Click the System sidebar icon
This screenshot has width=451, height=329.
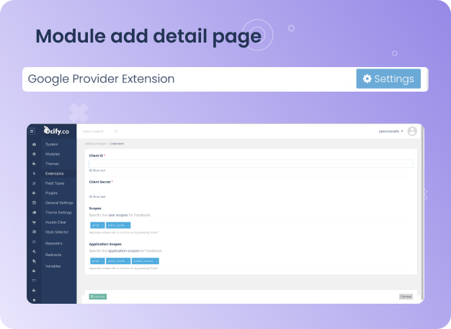tap(34, 144)
